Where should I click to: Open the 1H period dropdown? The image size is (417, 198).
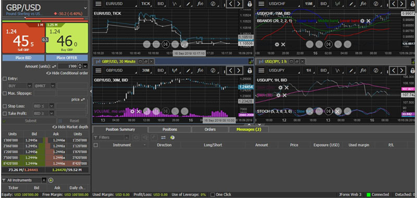click(310, 70)
